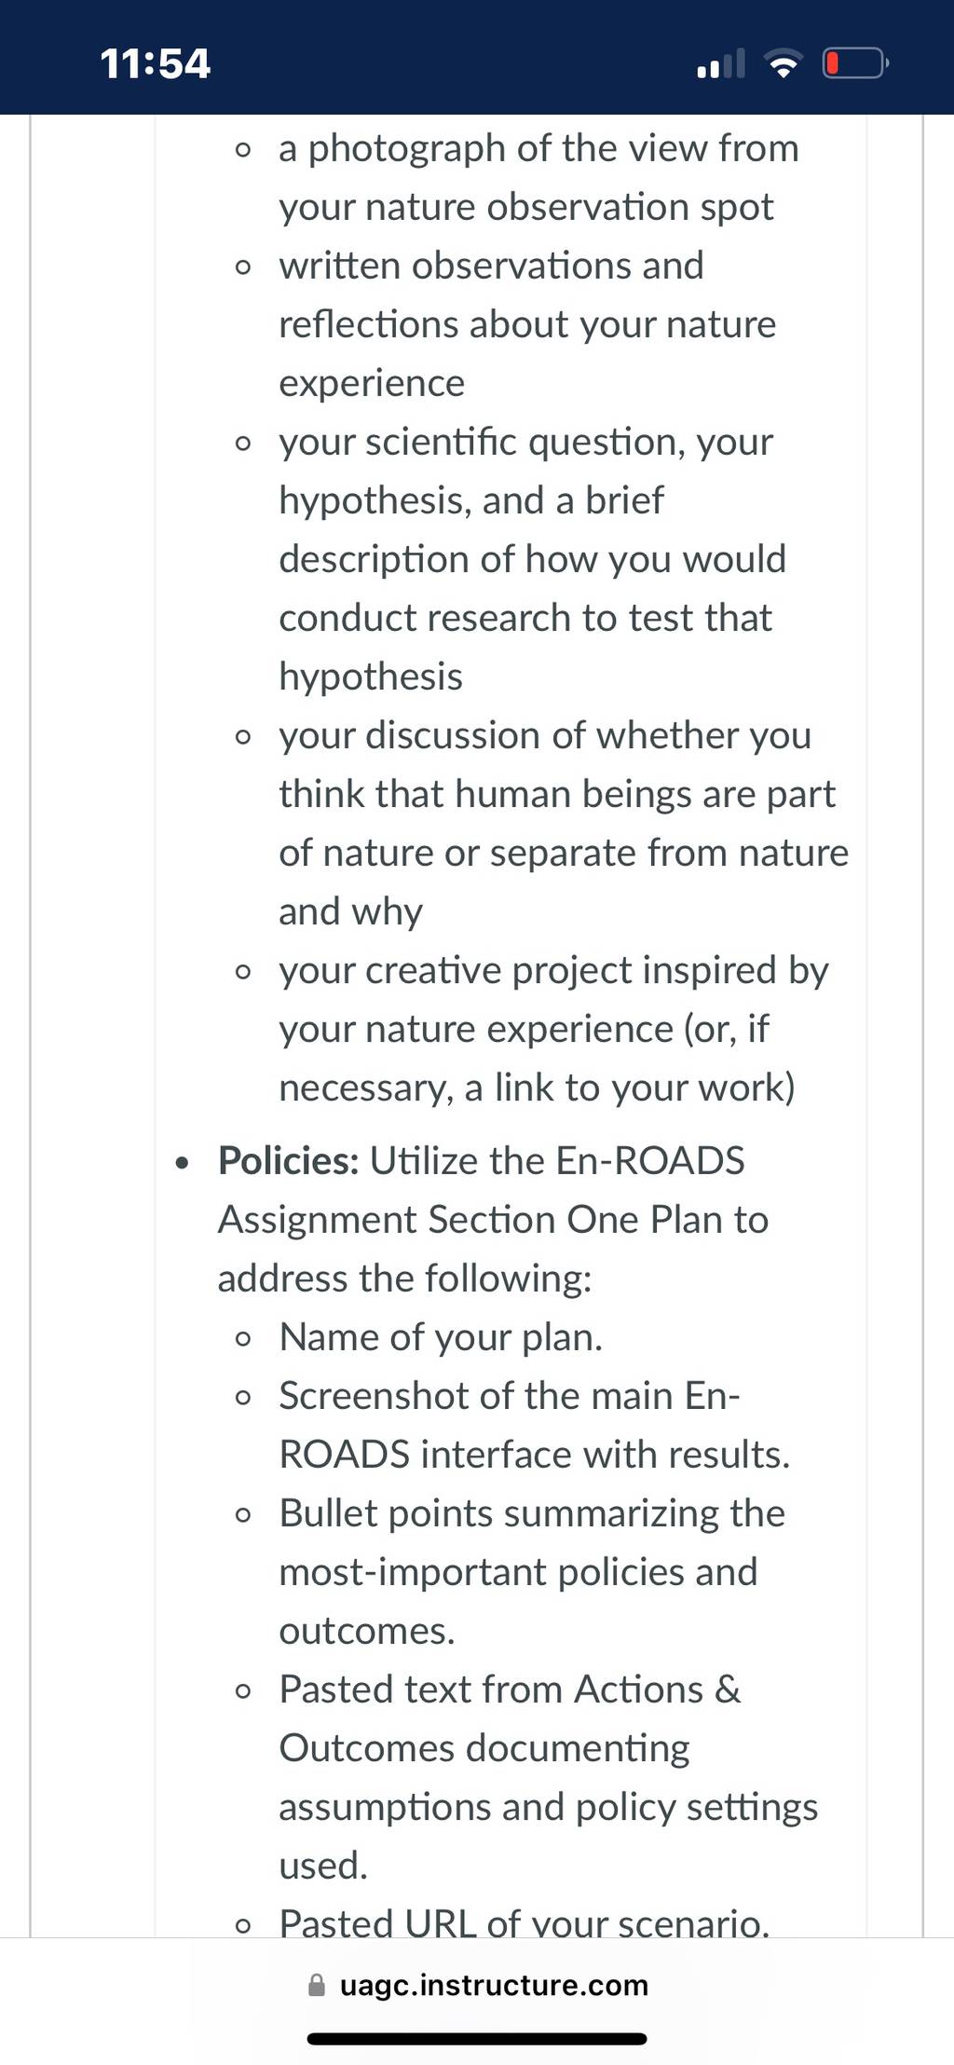The image size is (954, 2065).
Task: Tap 'Bullet points summarizing' list item
Action: (532, 1572)
